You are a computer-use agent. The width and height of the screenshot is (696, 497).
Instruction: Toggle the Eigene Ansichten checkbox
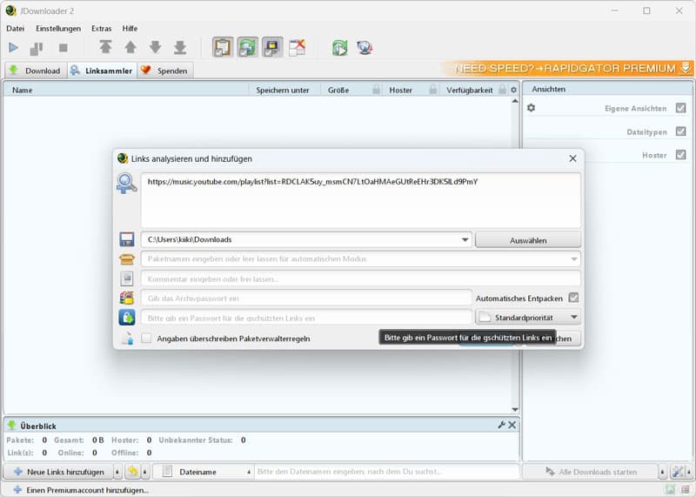click(680, 108)
